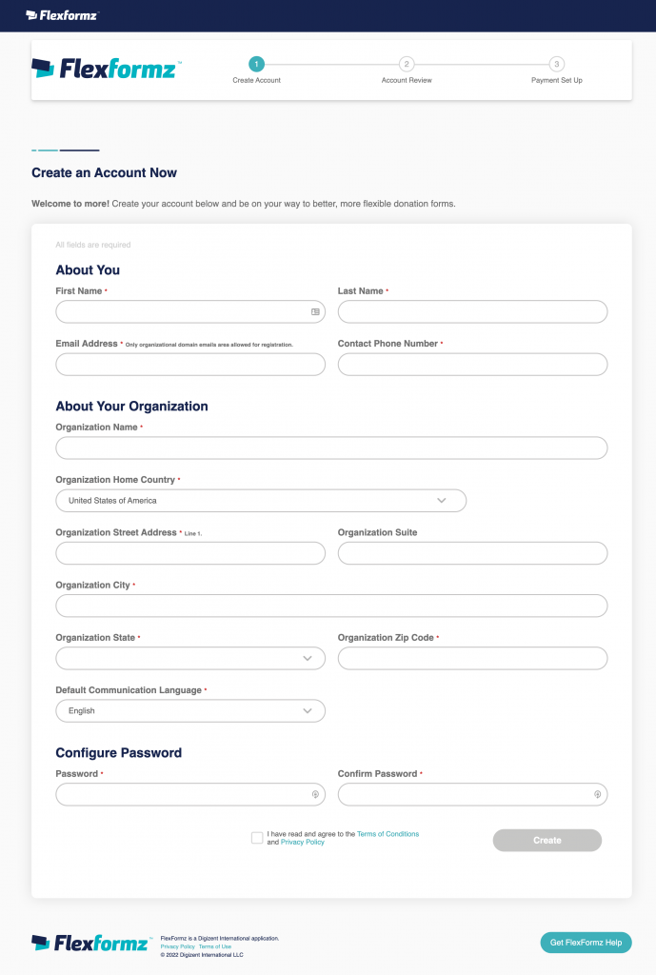
Task: Select the Account Review step label
Action: coord(406,80)
